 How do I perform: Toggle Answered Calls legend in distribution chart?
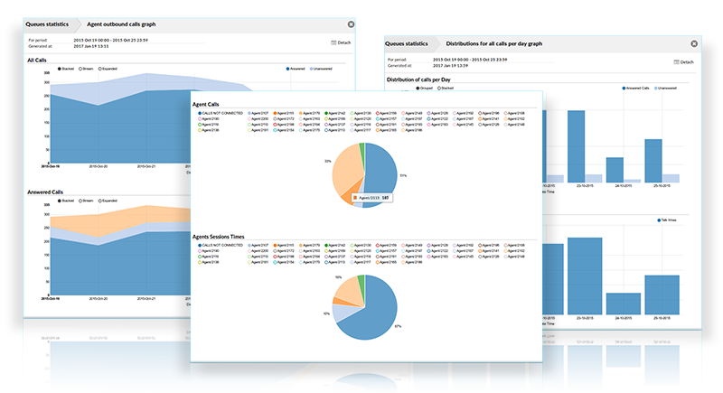coord(636,88)
